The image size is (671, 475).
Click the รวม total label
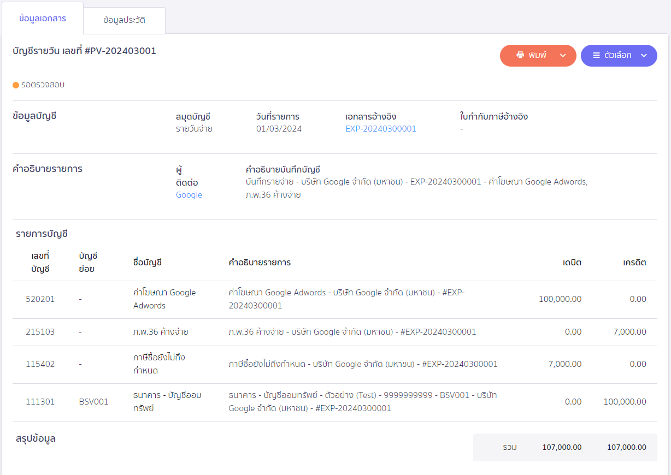[x=510, y=447]
